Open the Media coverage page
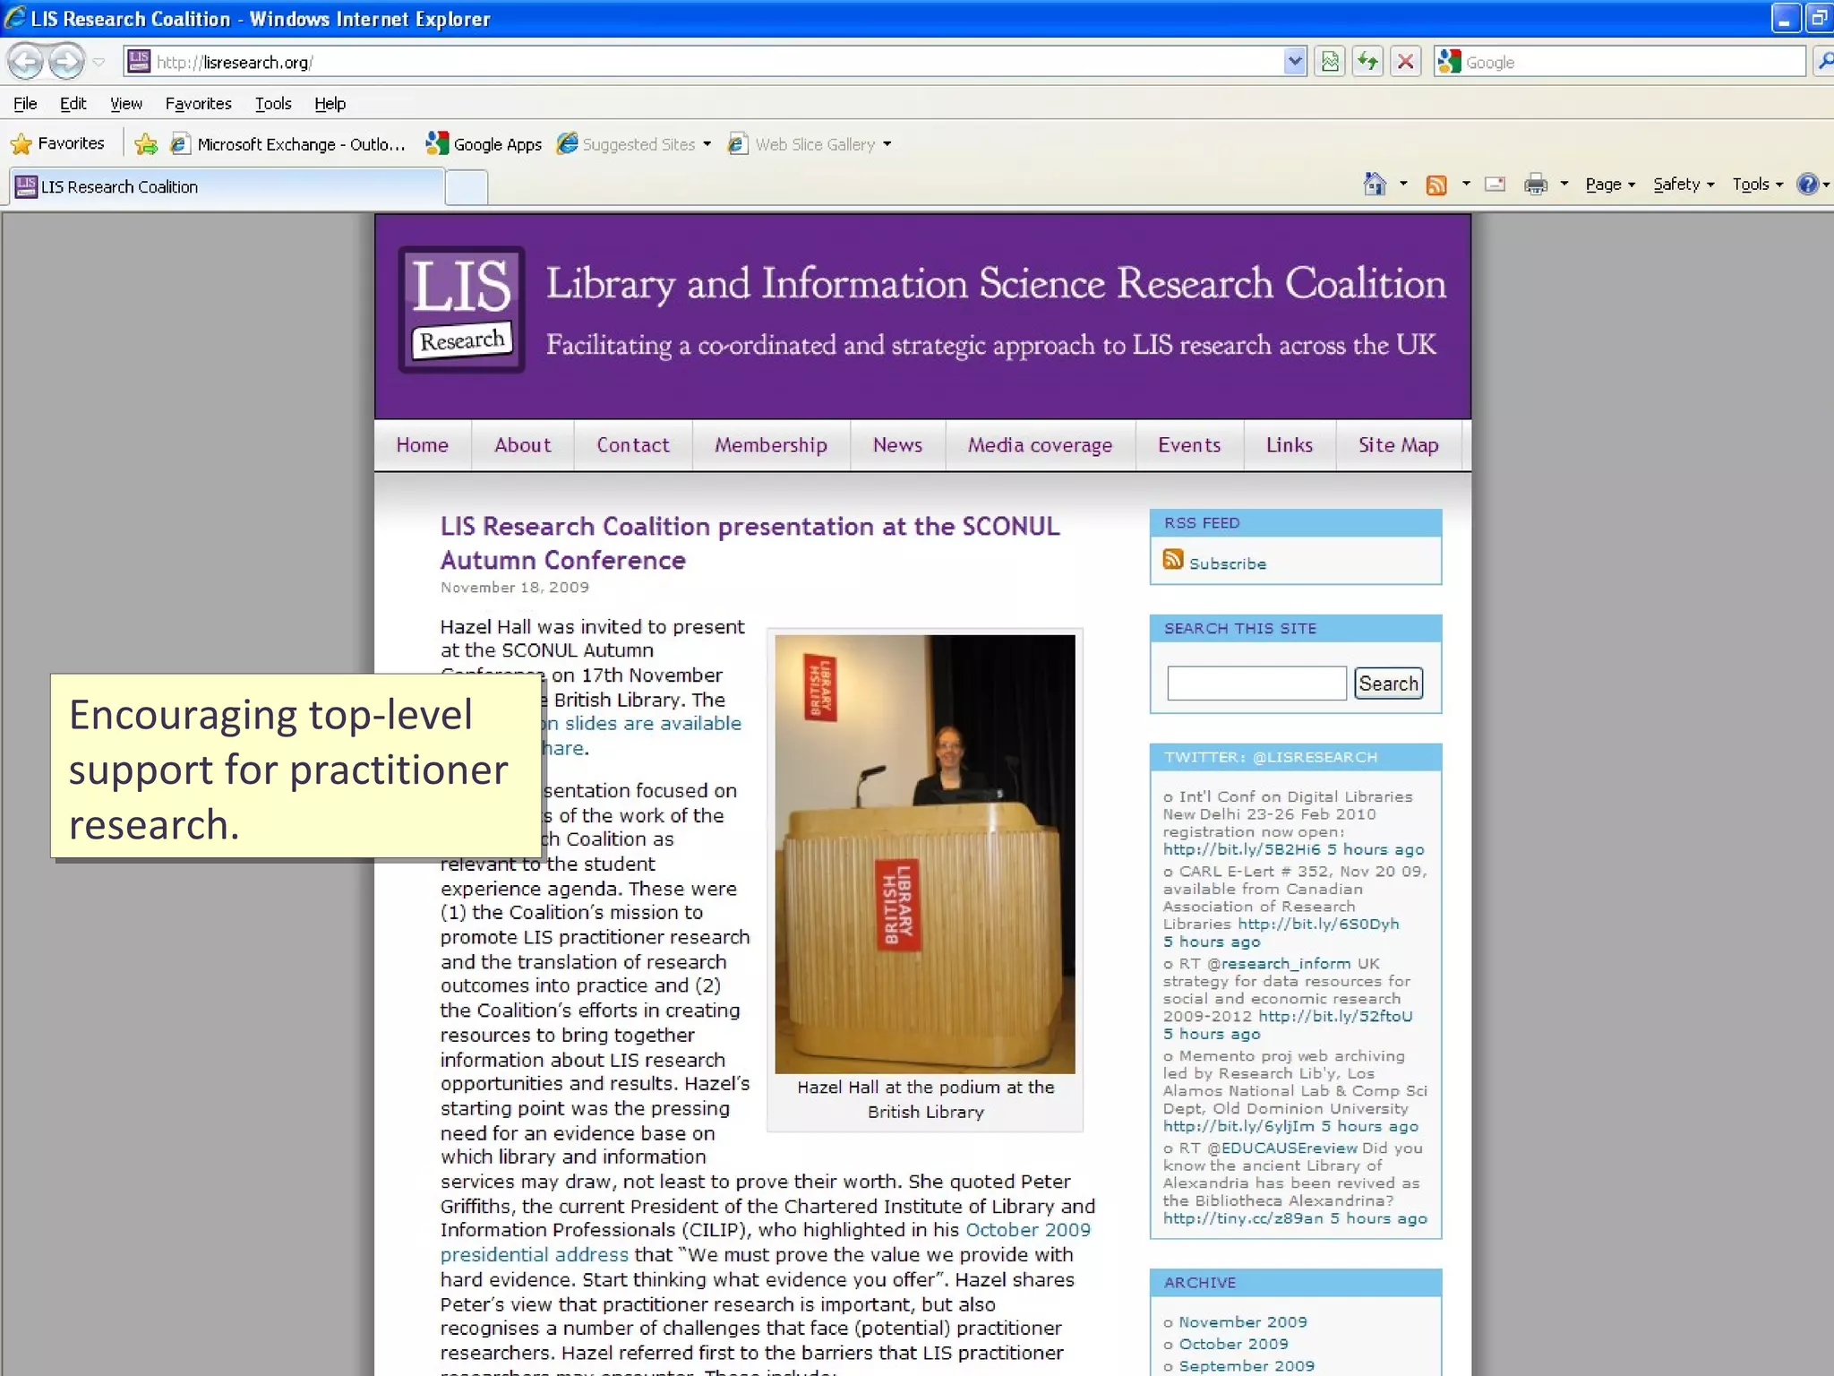1834x1376 pixels. click(x=1041, y=445)
